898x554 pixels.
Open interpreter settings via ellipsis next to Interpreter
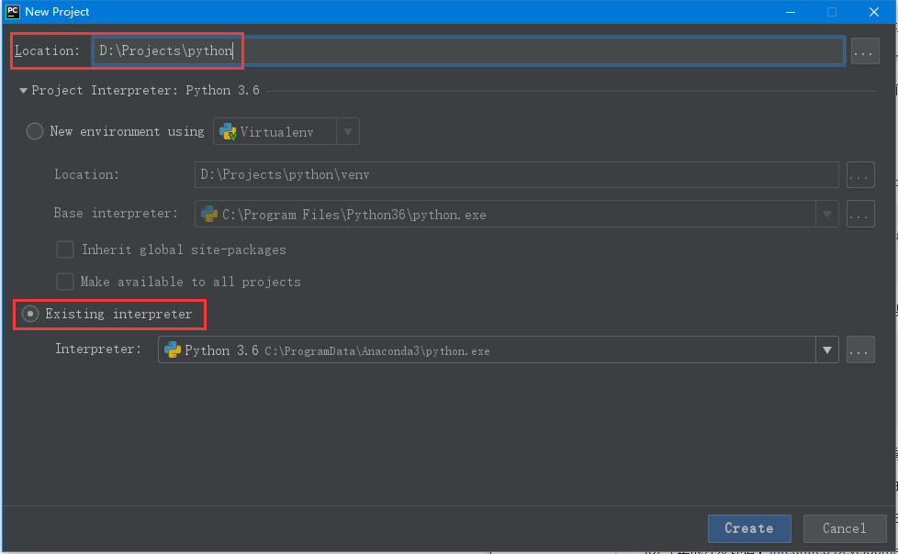click(860, 349)
